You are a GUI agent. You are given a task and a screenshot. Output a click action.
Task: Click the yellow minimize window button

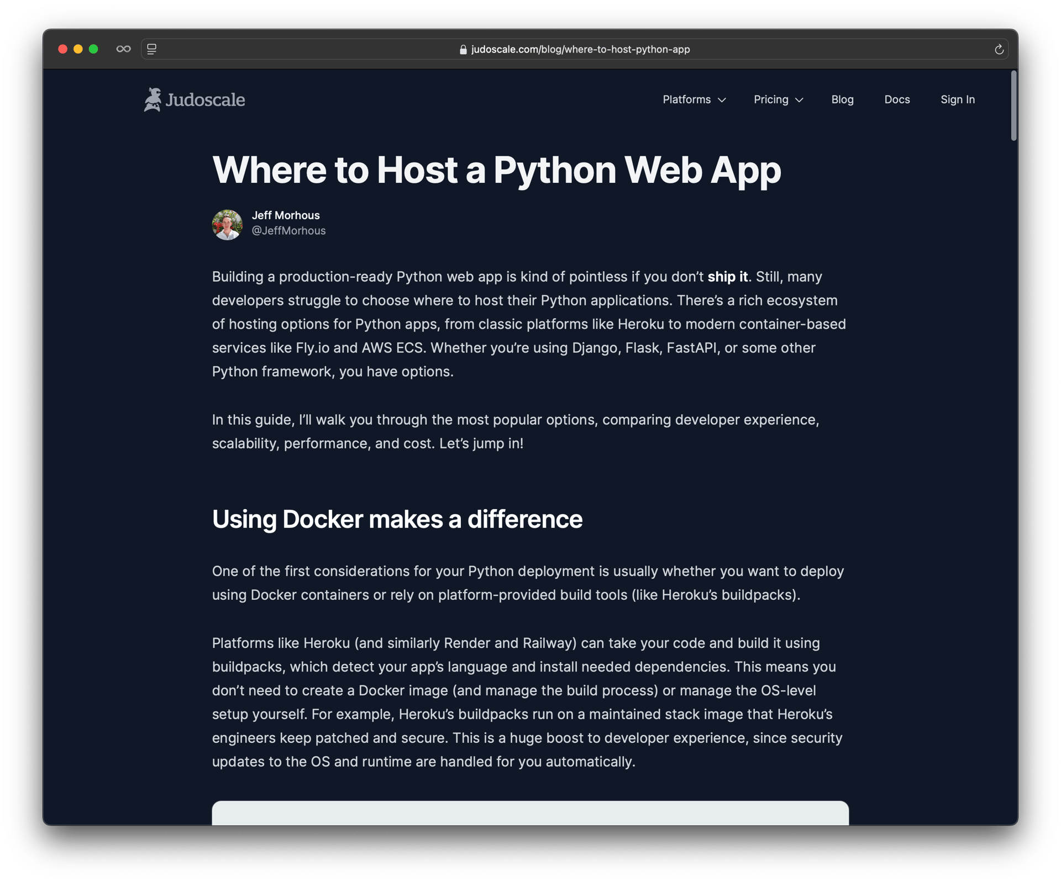(78, 49)
